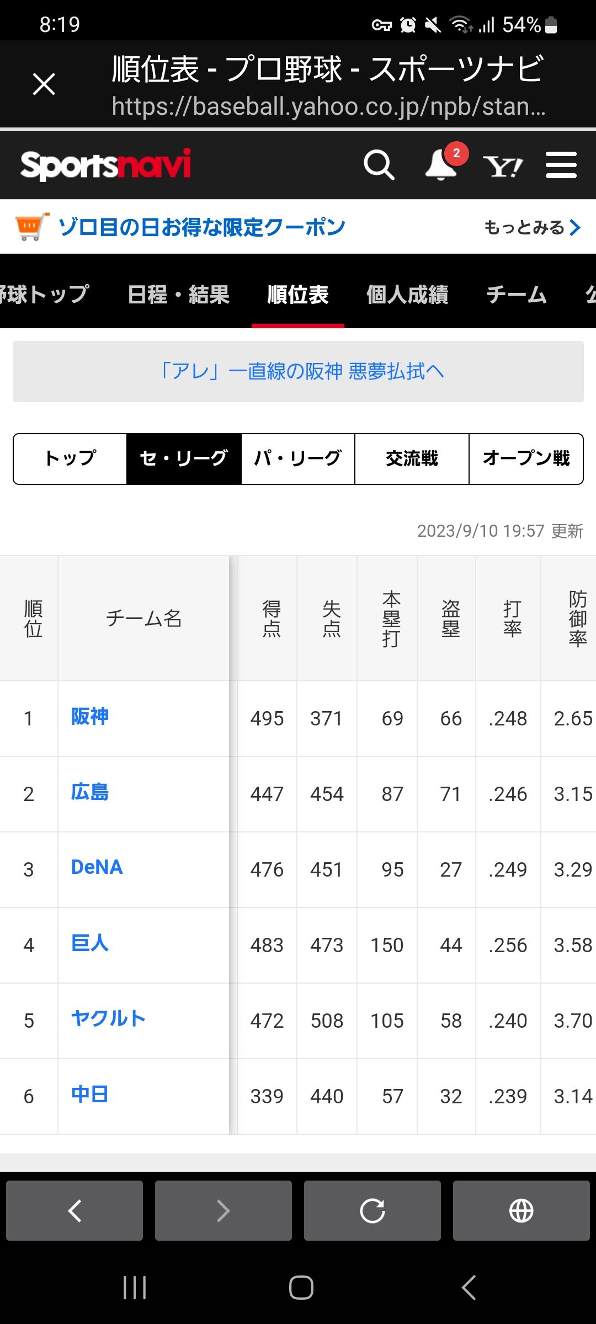Select the オープン戦 tab

click(526, 458)
